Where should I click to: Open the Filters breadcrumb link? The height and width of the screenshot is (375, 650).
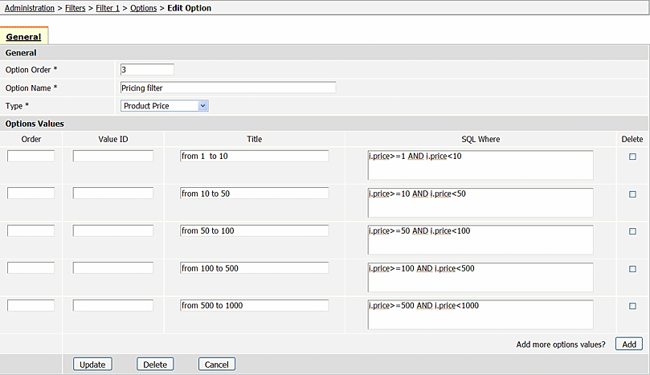(x=75, y=8)
